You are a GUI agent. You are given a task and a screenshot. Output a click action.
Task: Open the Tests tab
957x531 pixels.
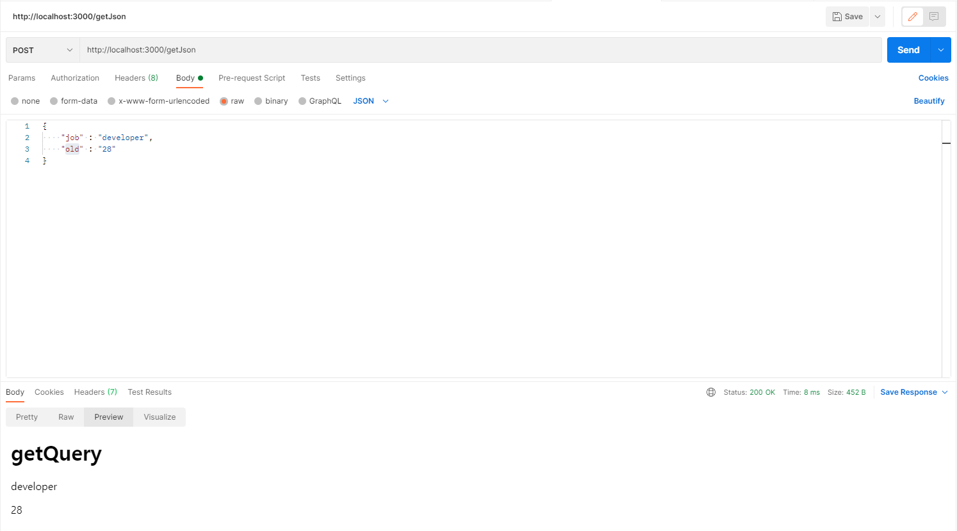click(x=311, y=78)
